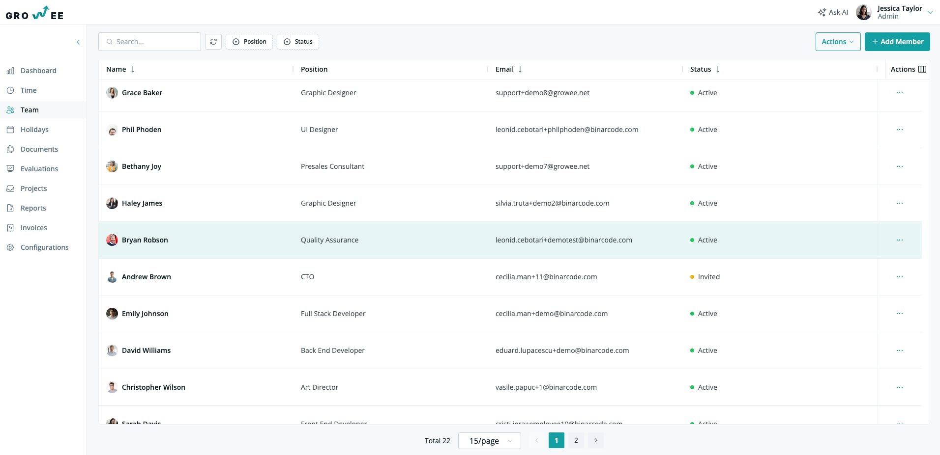This screenshot has width=940, height=455.
Task: Sort the list by the Email column arrow
Action: click(520, 69)
